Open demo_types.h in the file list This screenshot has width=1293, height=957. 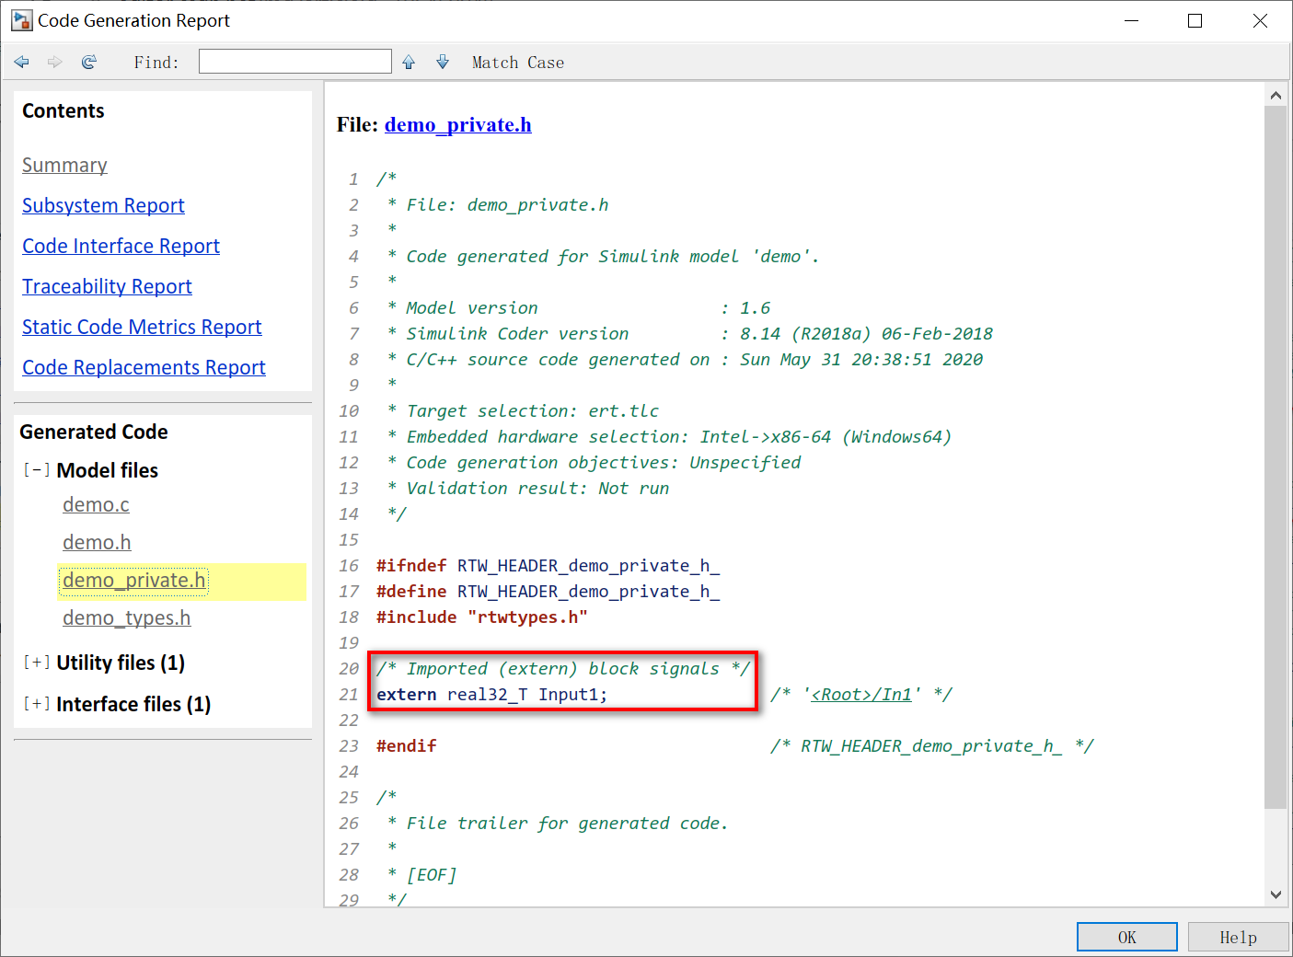point(127,618)
